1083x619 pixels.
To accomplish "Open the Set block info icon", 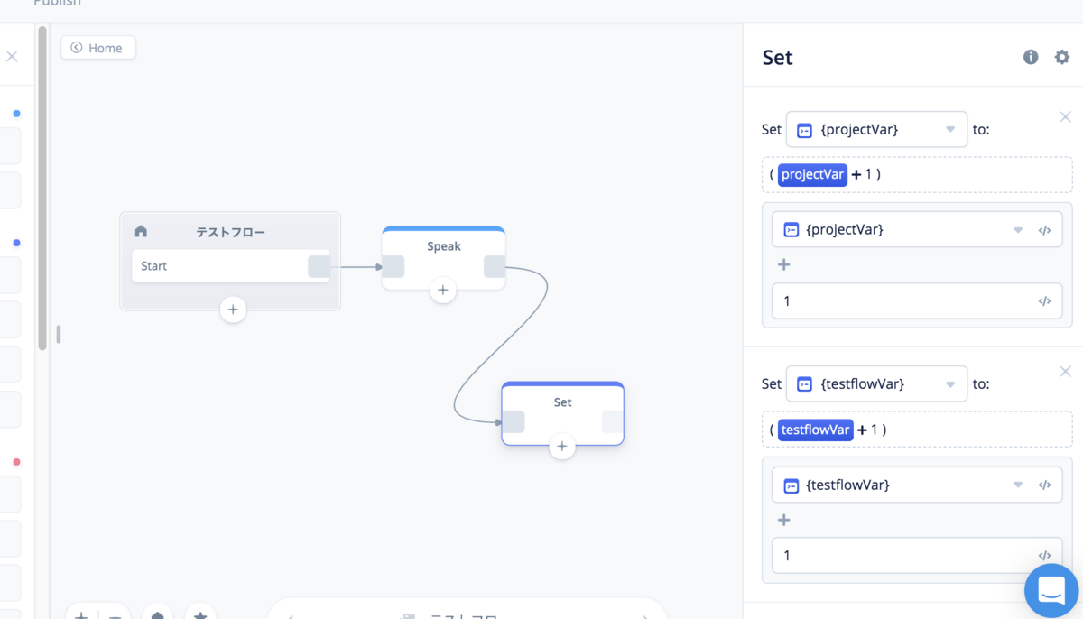I will [1031, 57].
